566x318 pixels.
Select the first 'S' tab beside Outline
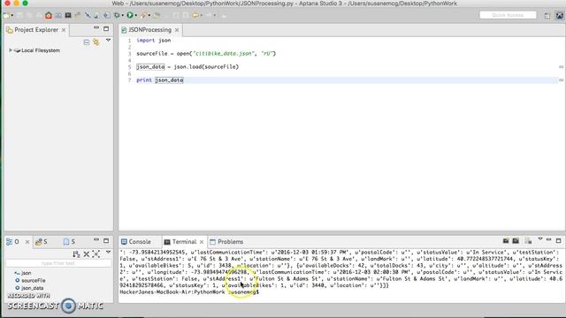click(42, 241)
